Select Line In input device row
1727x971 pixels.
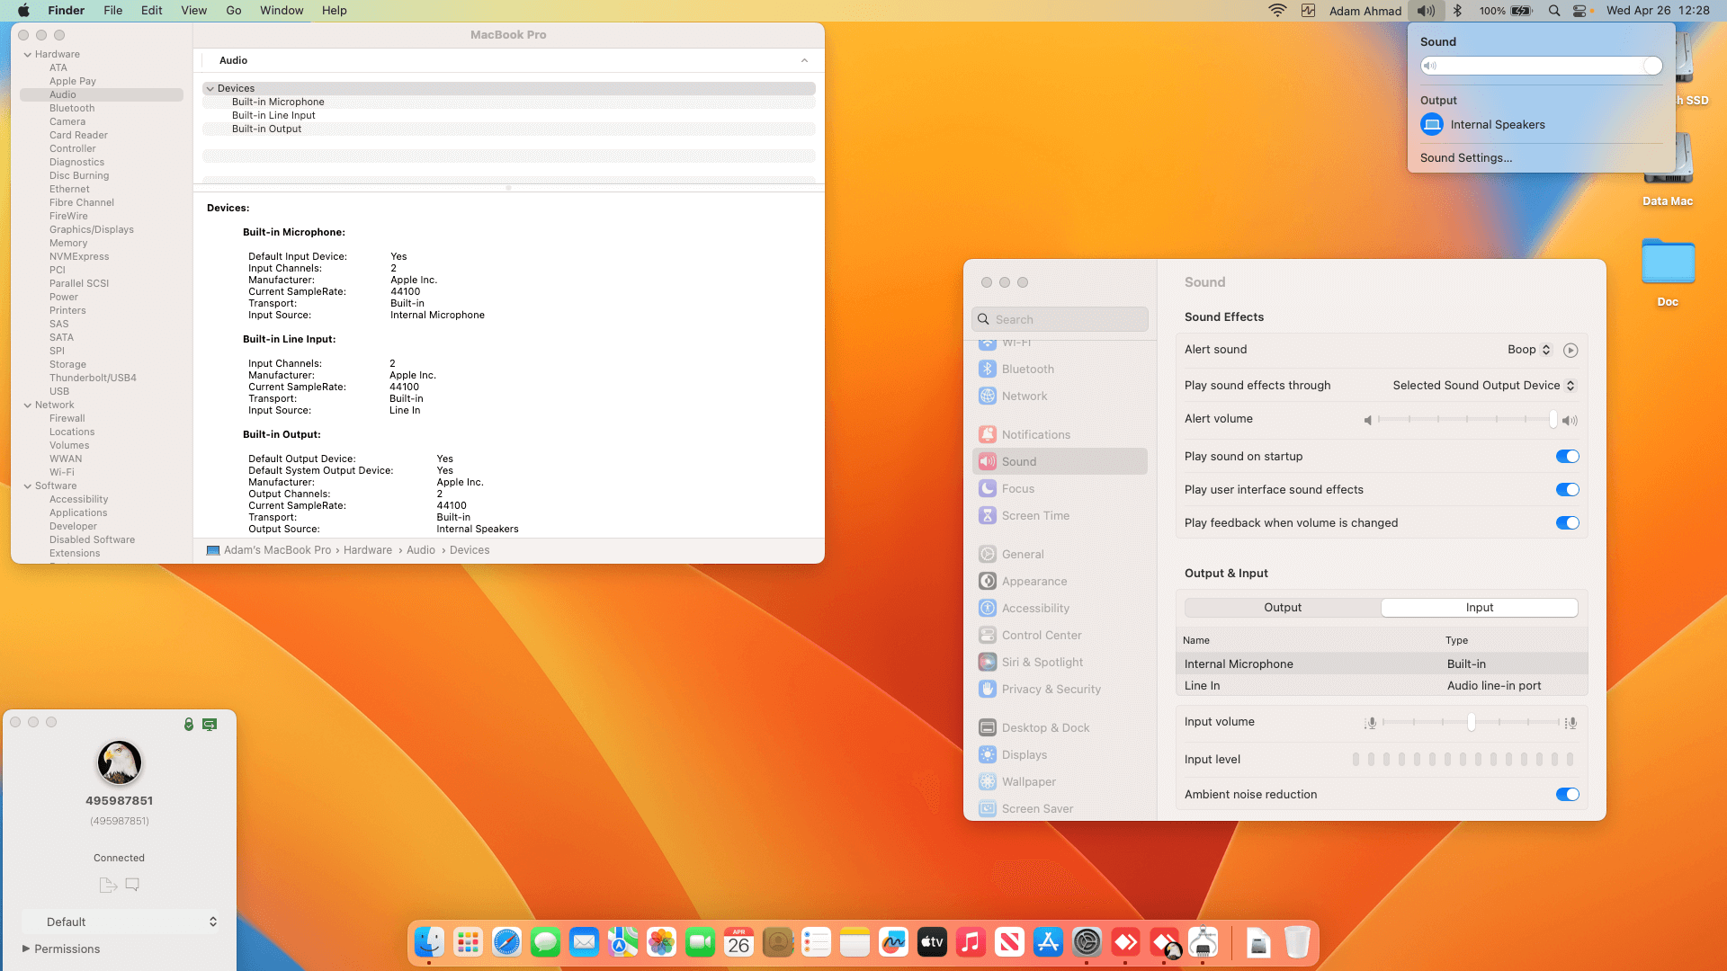pyautogui.click(x=1382, y=686)
